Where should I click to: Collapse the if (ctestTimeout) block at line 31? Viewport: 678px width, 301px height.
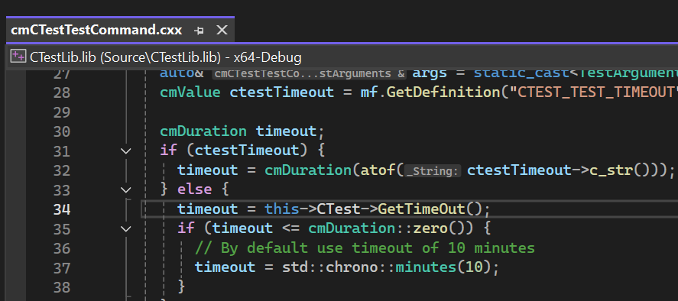126,151
